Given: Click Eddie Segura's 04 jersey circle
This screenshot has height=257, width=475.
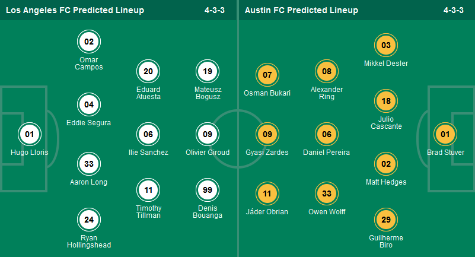Looking at the screenshot, I should tap(89, 104).
